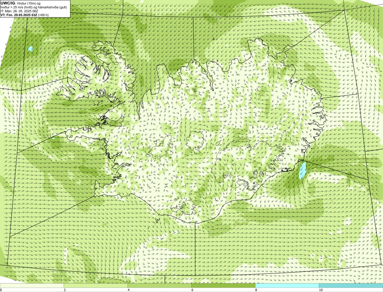Select the pale yellow 0–2 colorbar segment

pyautogui.click(x=32, y=286)
